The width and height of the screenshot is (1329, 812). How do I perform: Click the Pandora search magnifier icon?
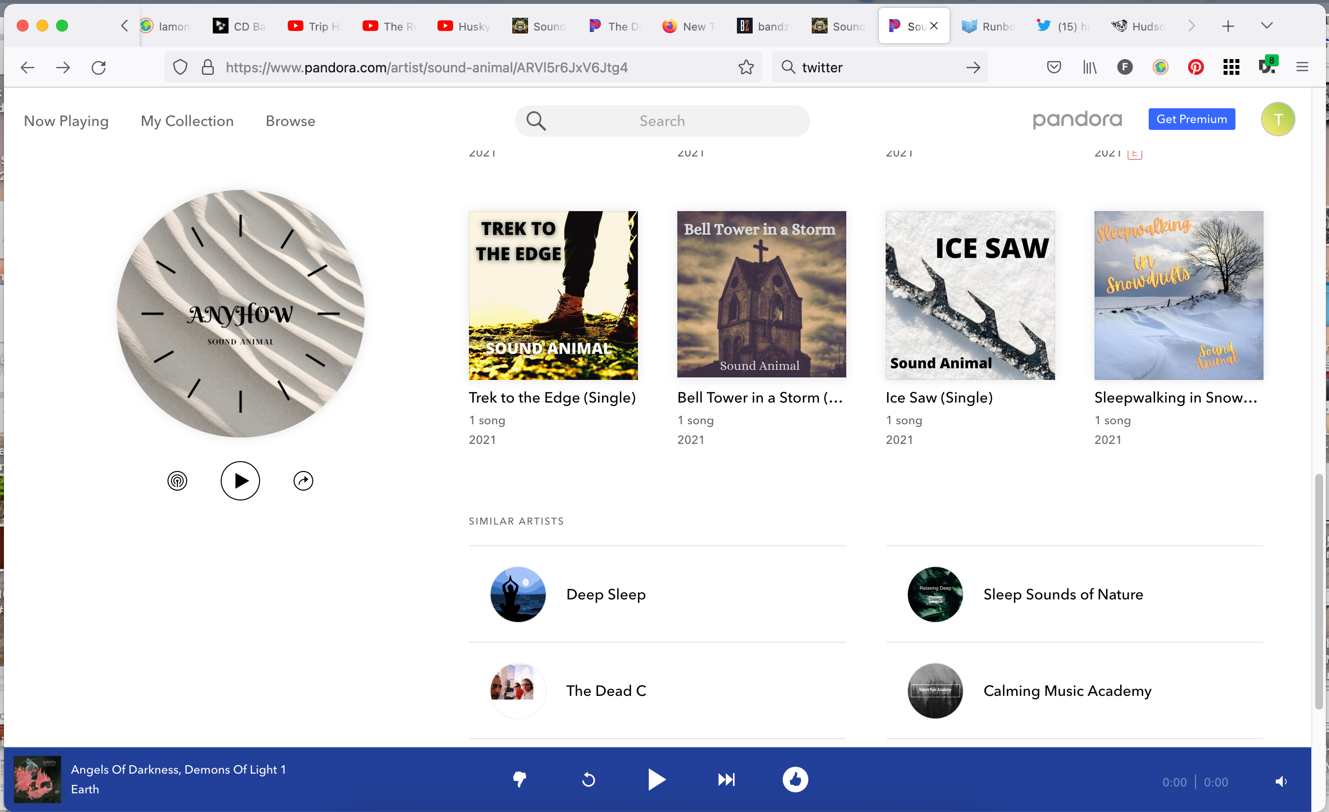point(535,121)
